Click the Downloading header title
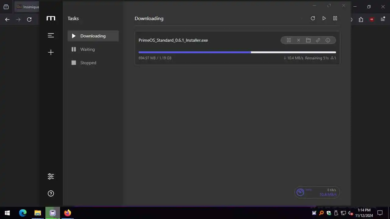The image size is (390, 219). (x=149, y=18)
